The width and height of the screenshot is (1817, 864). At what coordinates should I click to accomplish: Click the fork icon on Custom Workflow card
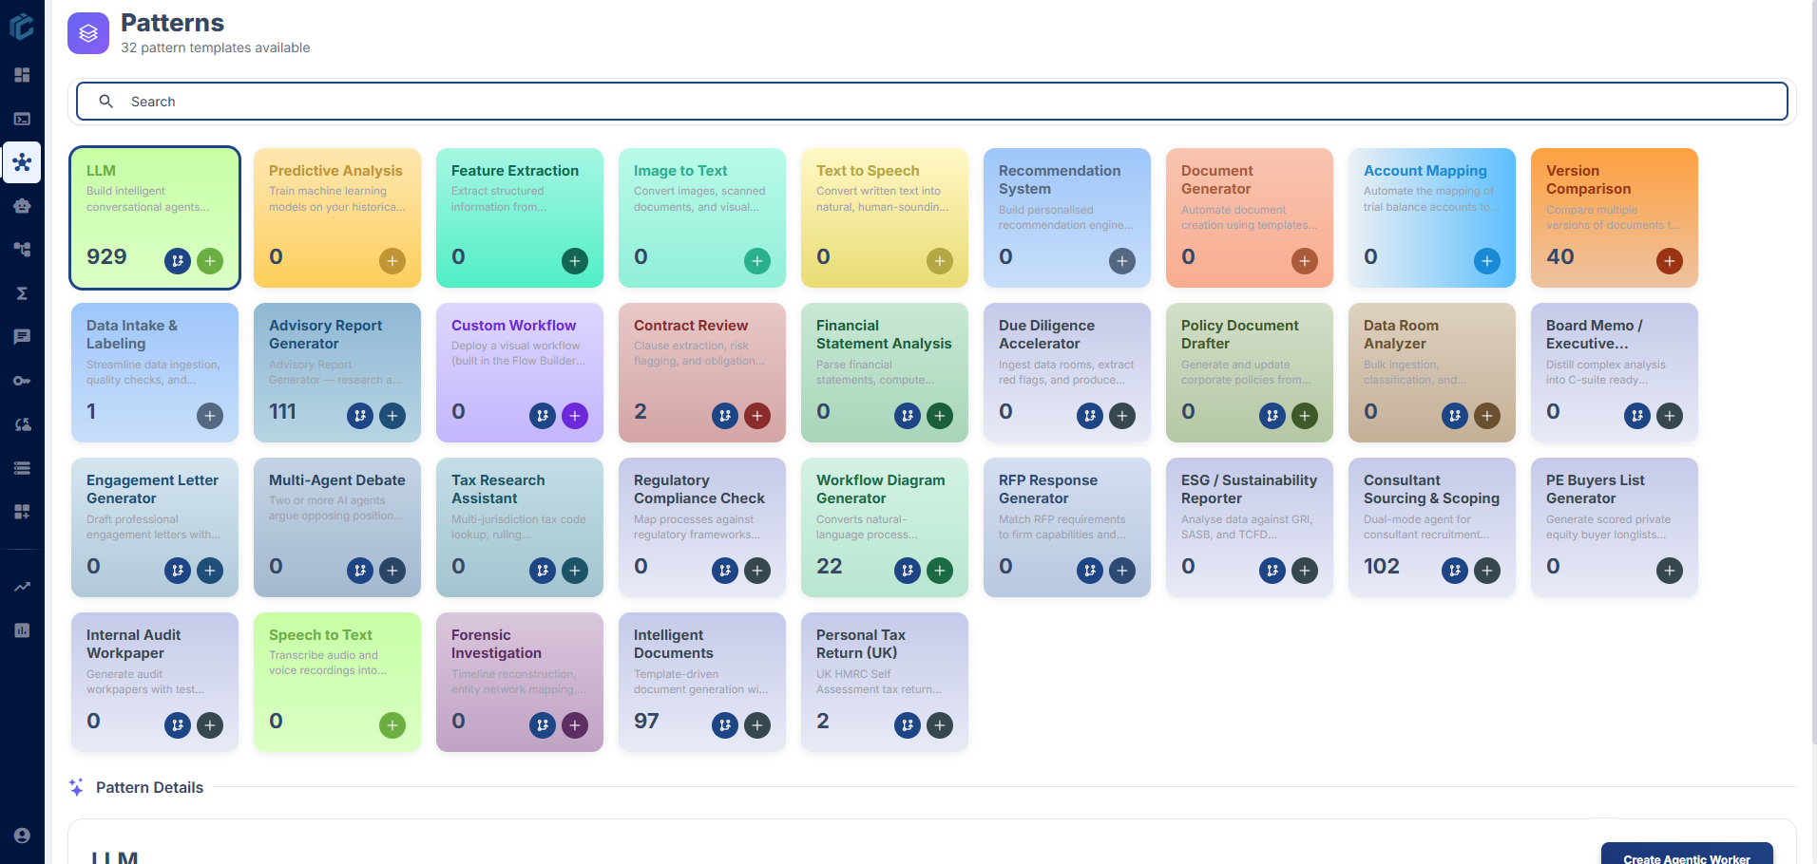[x=543, y=416]
